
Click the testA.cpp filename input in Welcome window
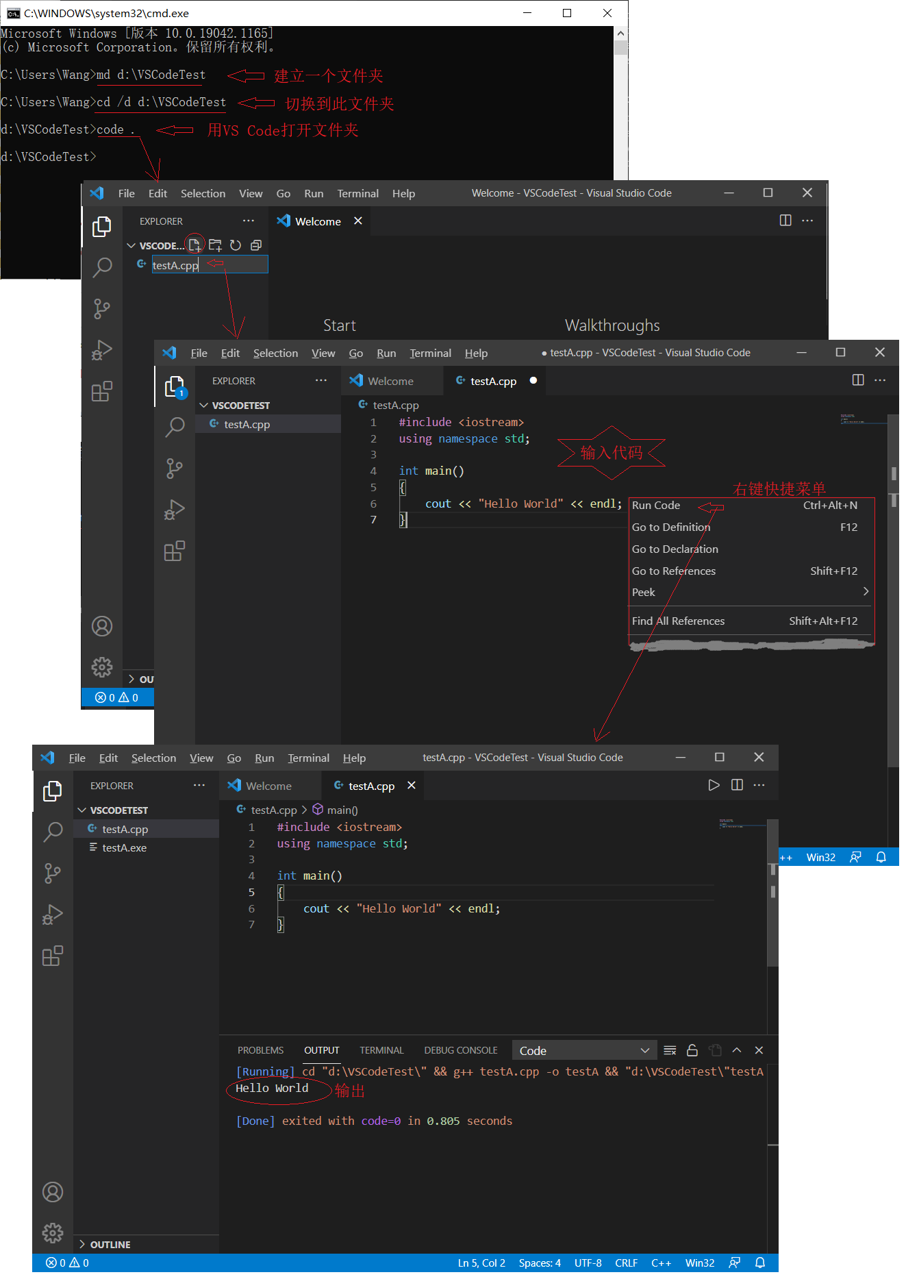(x=210, y=264)
